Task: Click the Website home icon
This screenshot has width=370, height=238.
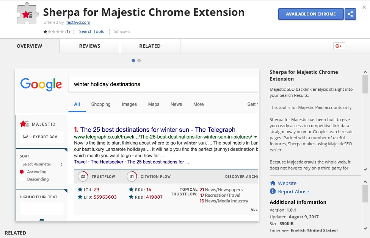Action: coord(273,183)
